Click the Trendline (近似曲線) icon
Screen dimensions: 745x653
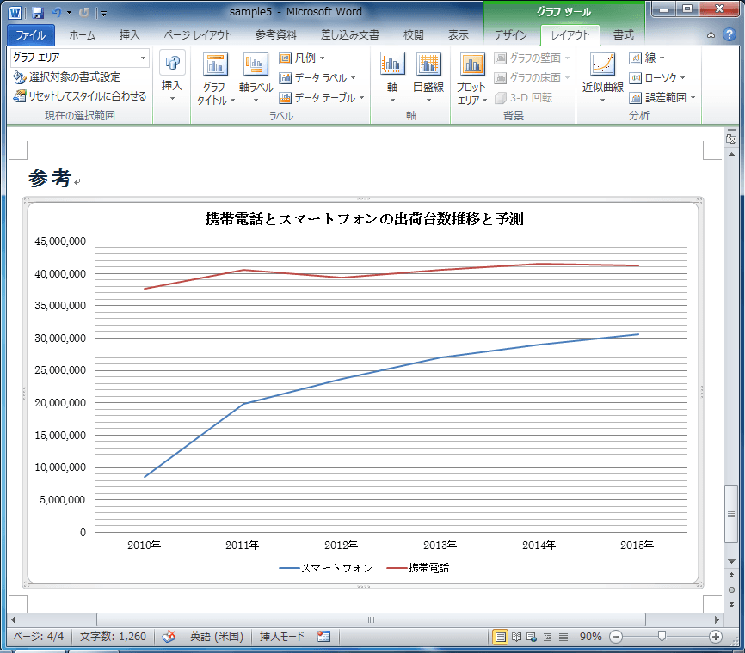point(602,64)
